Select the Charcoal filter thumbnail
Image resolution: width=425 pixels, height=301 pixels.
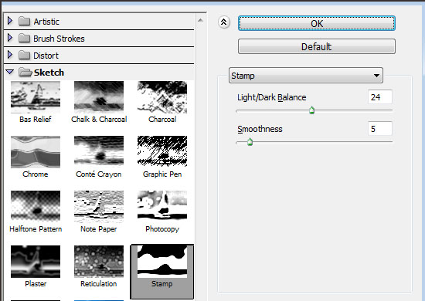pyautogui.click(x=162, y=97)
